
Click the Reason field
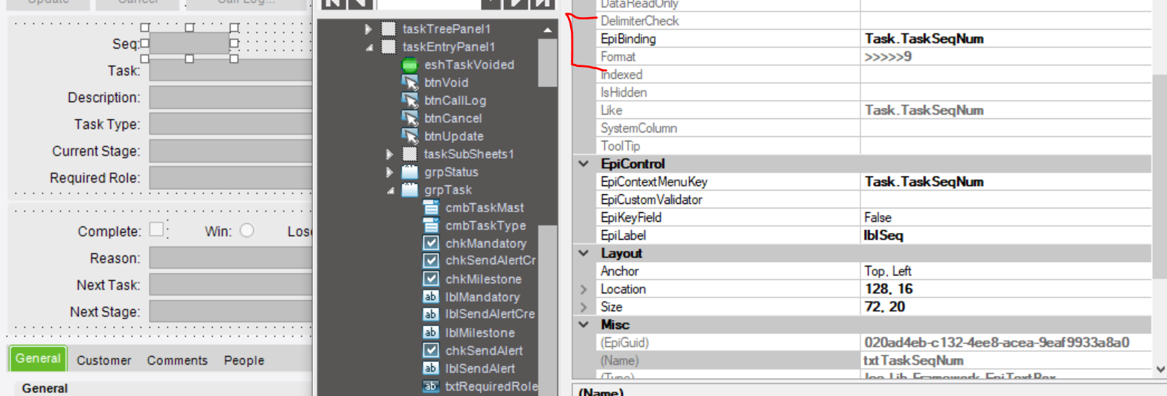click(231, 258)
